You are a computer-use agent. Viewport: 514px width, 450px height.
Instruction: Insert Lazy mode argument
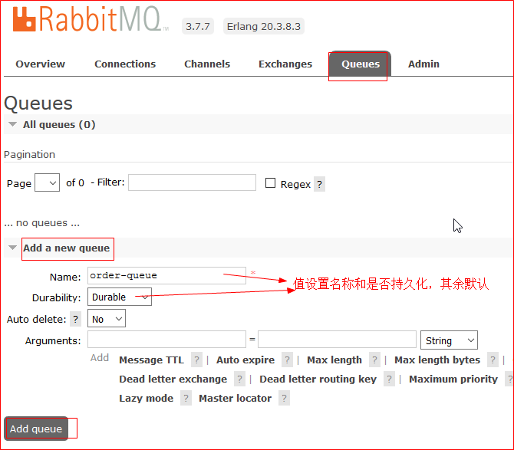coord(147,398)
